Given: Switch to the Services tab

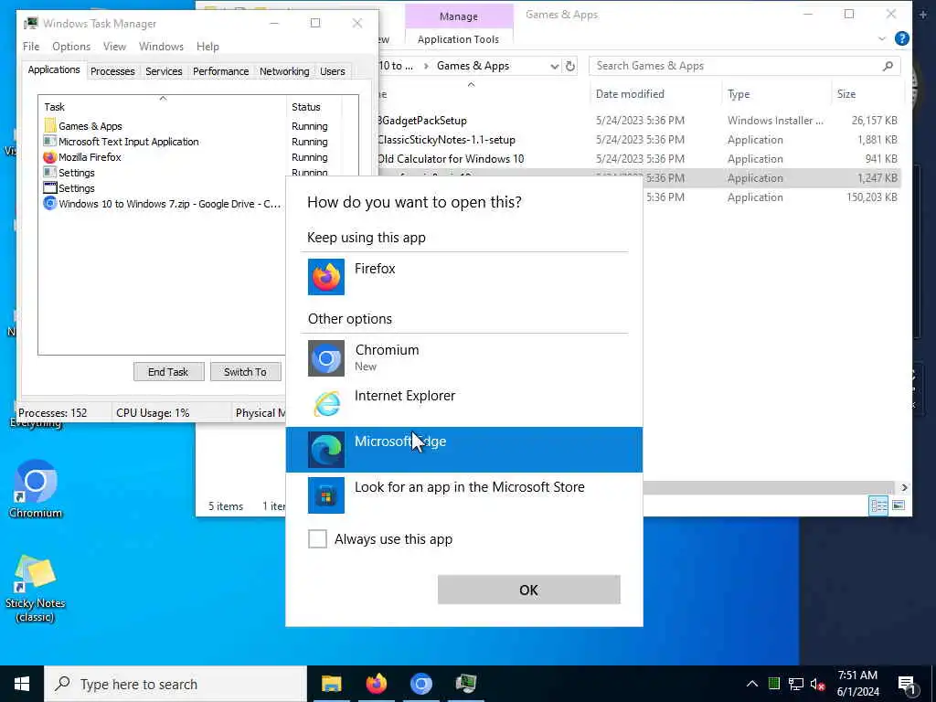Looking at the screenshot, I should click(164, 71).
